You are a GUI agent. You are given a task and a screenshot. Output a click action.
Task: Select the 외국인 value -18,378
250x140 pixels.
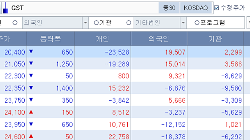[x=173, y=136]
